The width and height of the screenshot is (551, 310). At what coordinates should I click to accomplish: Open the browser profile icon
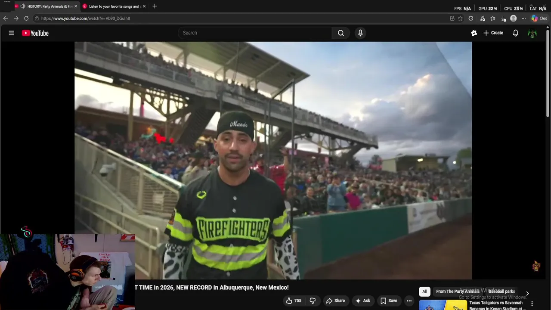coord(513,19)
